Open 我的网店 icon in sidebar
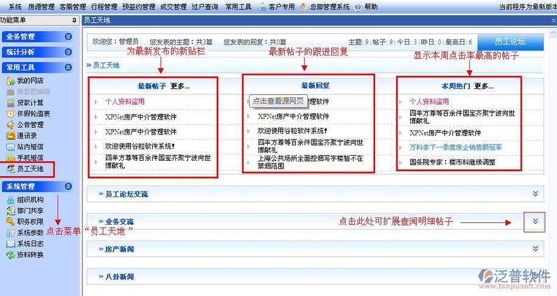 click(11, 81)
